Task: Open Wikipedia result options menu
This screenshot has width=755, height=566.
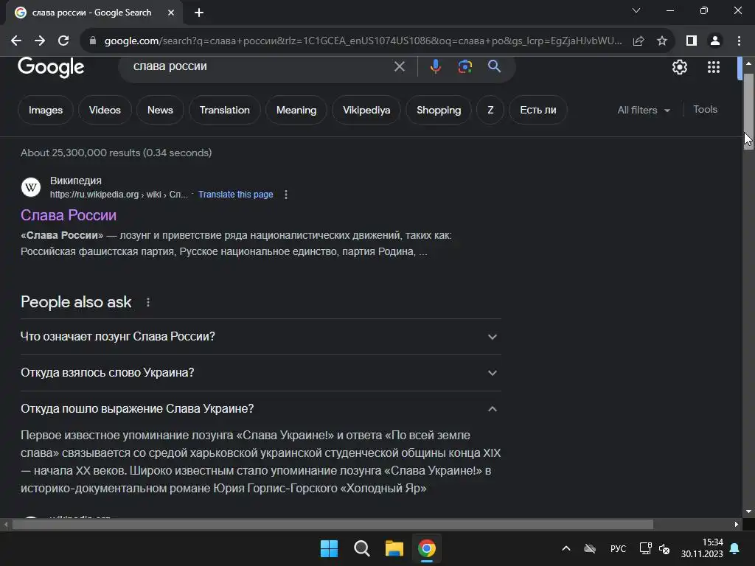Action: (286, 195)
